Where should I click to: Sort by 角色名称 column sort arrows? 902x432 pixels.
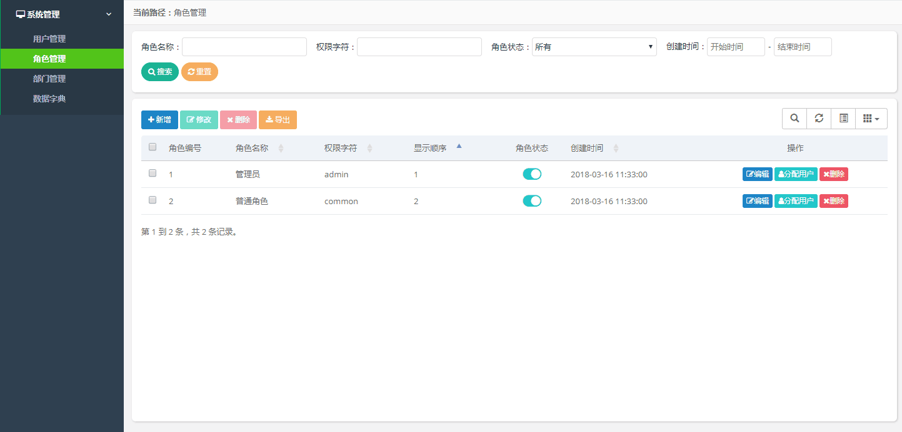coord(281,149)
